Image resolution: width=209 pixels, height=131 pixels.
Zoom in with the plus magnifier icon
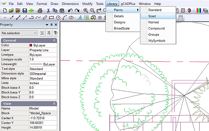coord(86,10)
